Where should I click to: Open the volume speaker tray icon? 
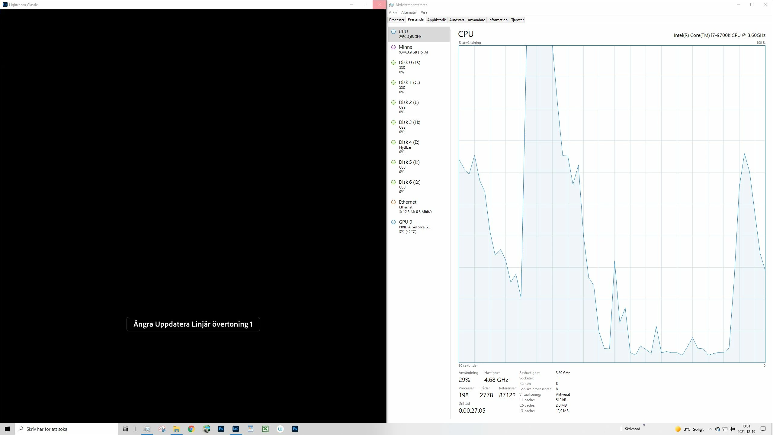732,429
